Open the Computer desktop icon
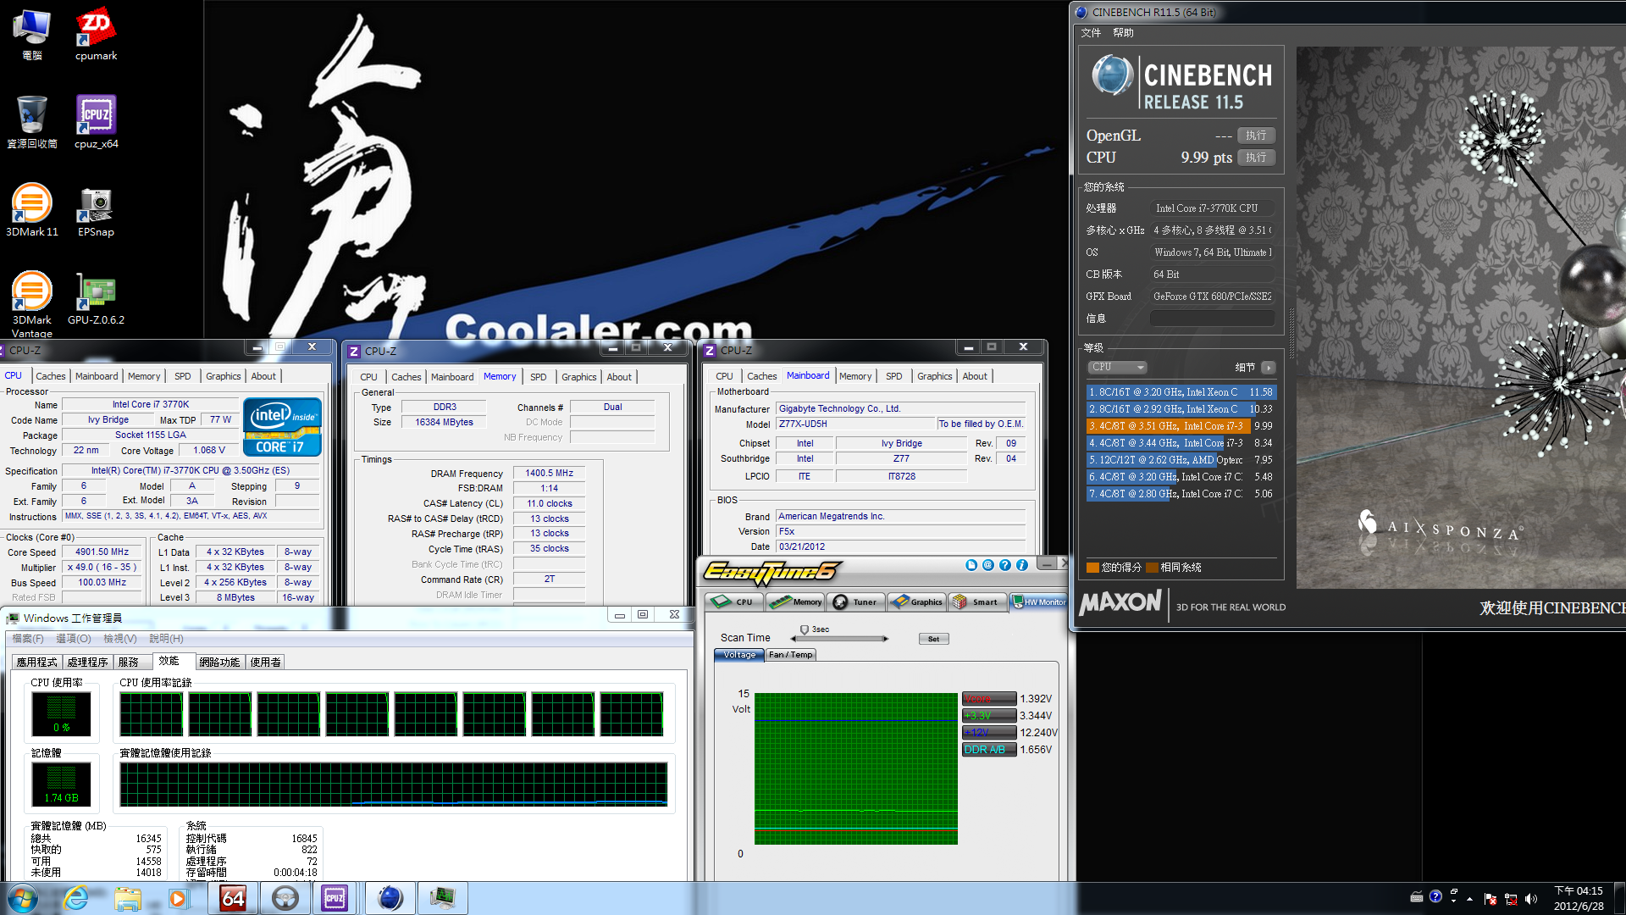This screenshot has height=915, width=1626. (32, 34)
